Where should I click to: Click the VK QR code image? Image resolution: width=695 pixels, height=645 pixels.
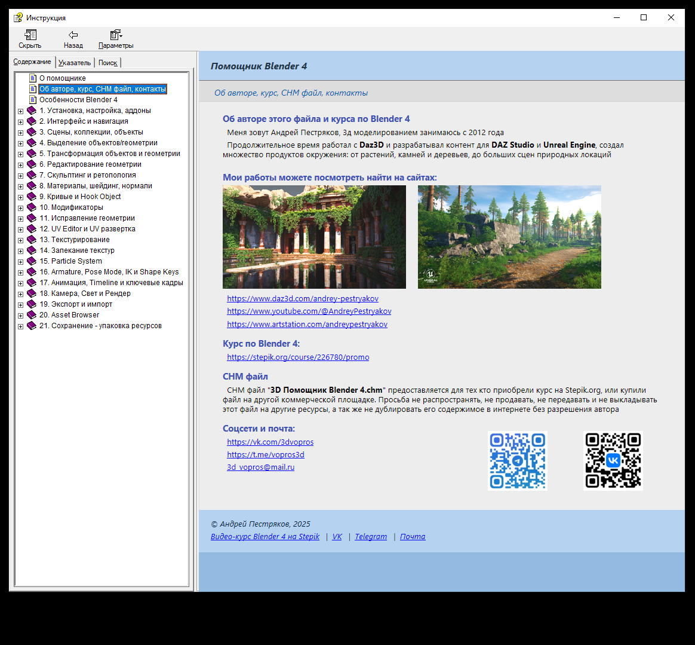pos(613,461)
